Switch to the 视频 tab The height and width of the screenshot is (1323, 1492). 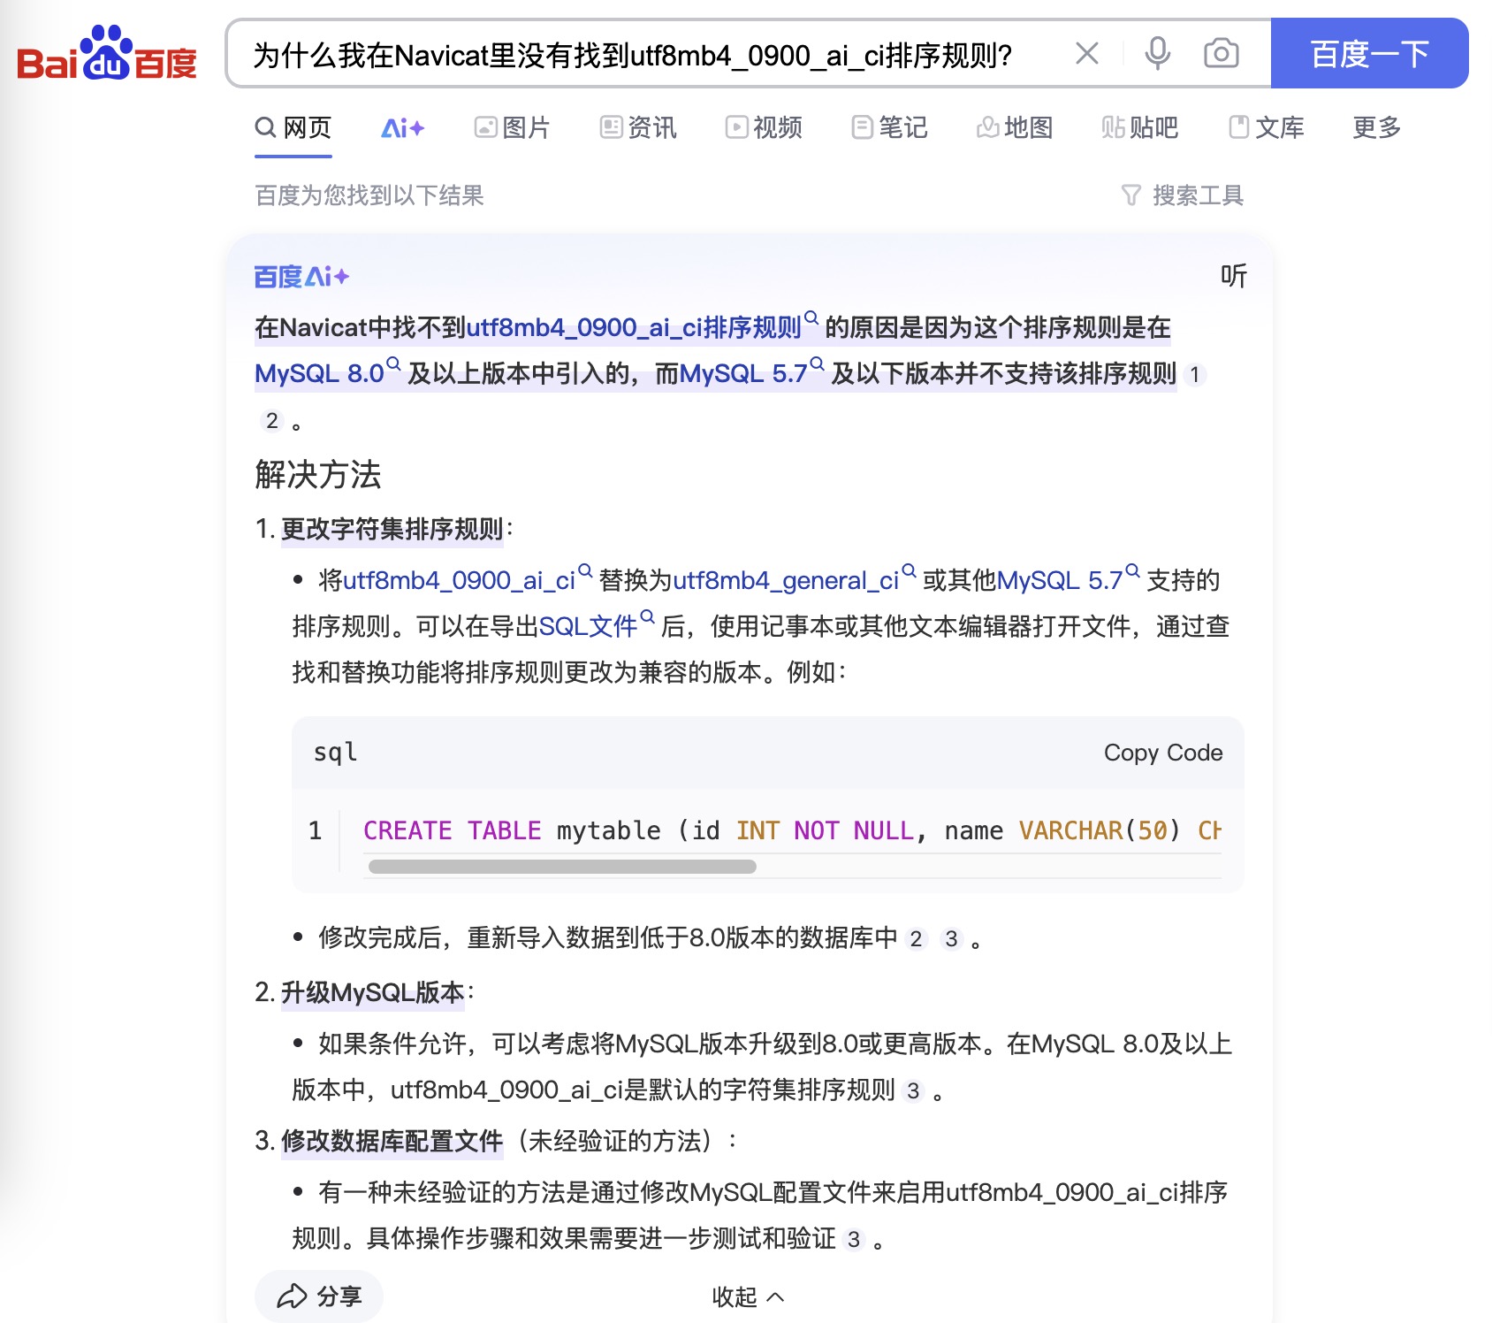click(x=764, y=127)
